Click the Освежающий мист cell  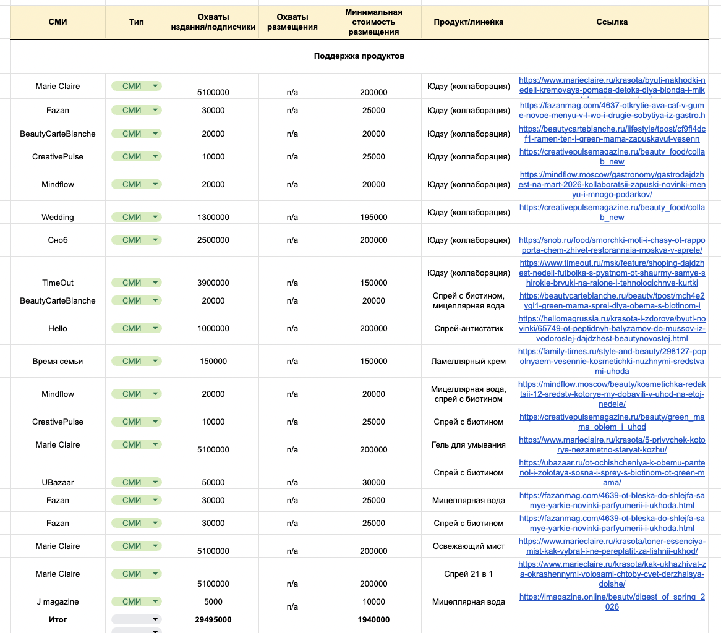tap(469, 546)
